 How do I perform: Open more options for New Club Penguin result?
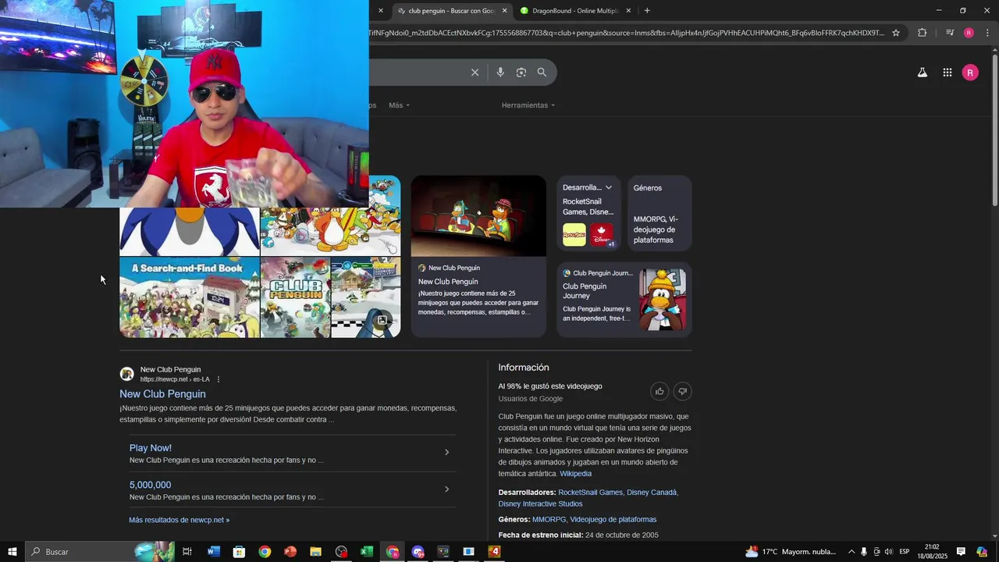click(x=219, y=379)
